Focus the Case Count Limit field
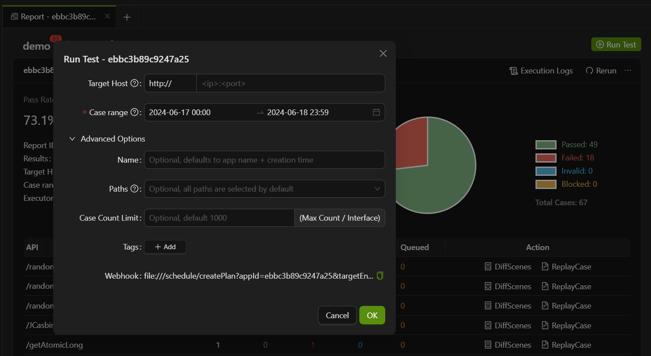 pos(219,218)
